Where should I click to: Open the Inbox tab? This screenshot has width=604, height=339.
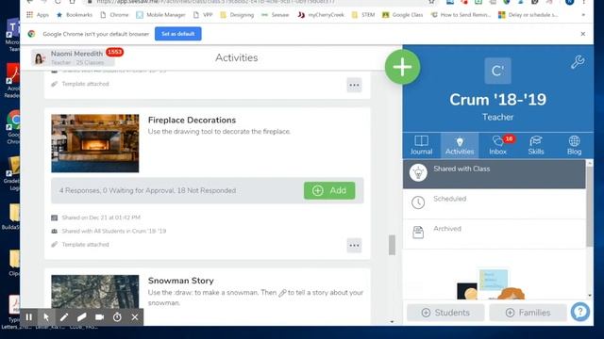[x=497, y=145]
